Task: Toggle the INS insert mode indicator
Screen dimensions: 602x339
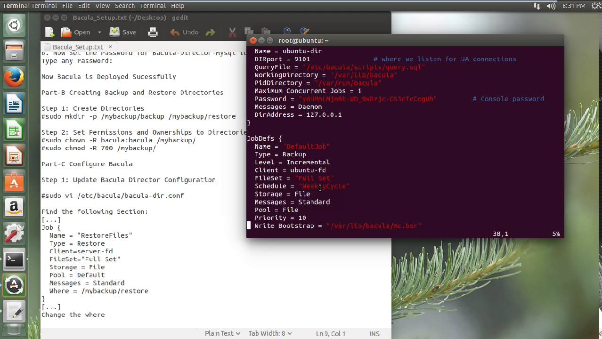Action: 374,333
